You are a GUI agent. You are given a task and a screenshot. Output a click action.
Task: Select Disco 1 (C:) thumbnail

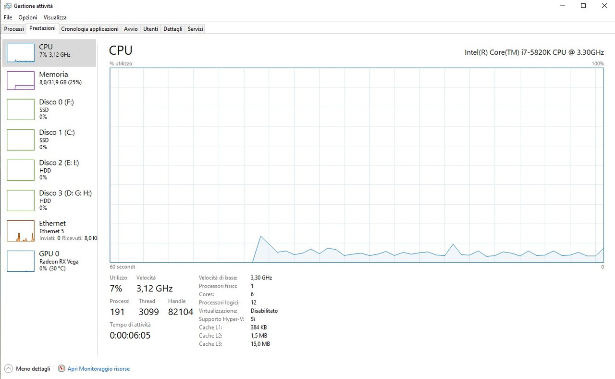21,139
